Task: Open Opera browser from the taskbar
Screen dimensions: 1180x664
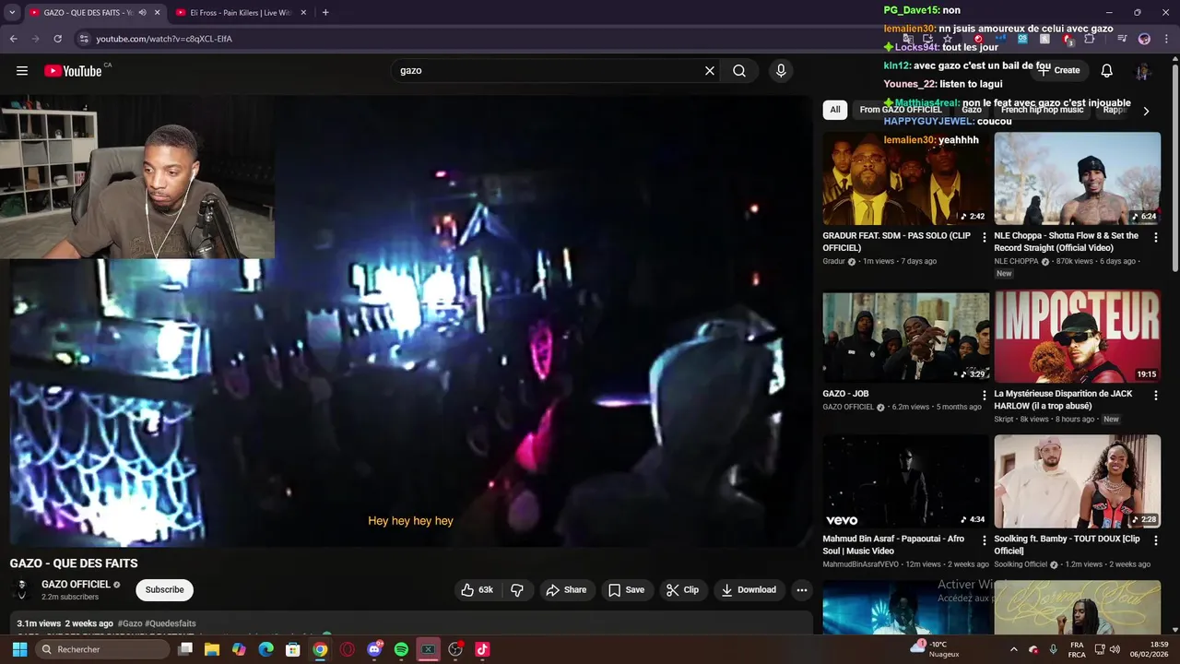Action: pyautogui.click(x=348, y=649)
